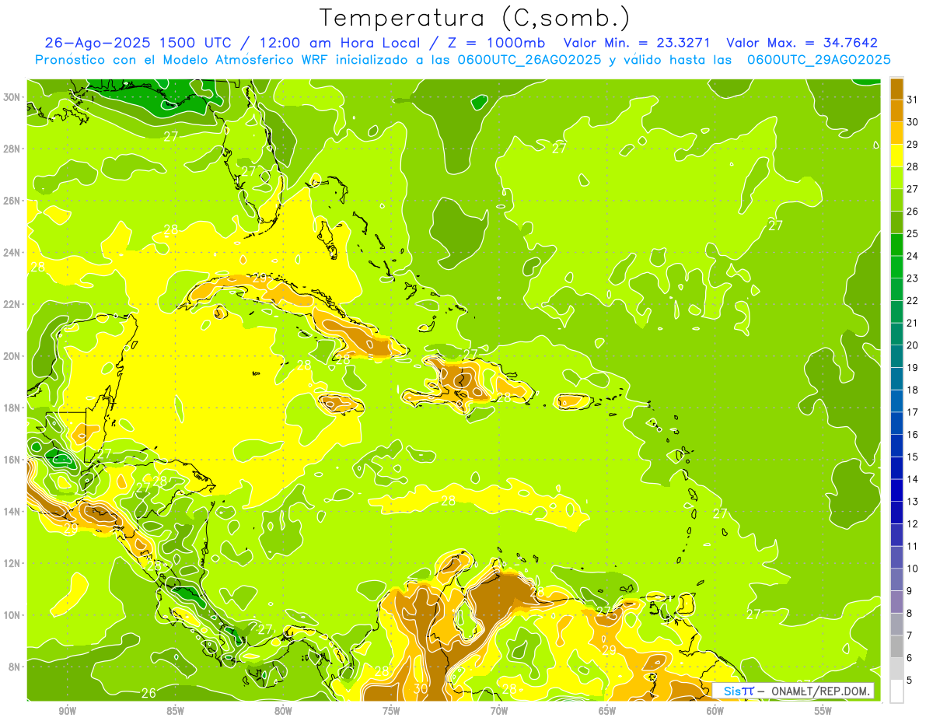Viewport: 933px width, 721px height.
Task: Click value 30 on the color scale
Action: (x=912, y=122)
